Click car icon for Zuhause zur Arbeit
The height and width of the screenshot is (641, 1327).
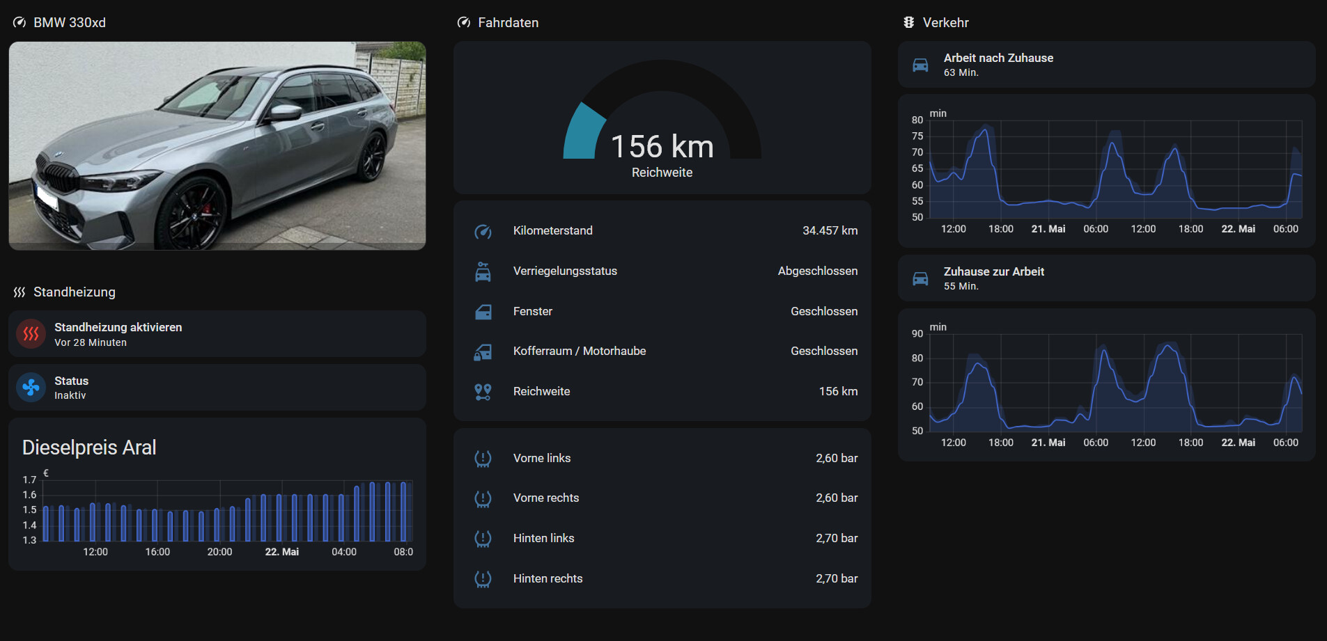pos(920,278)
